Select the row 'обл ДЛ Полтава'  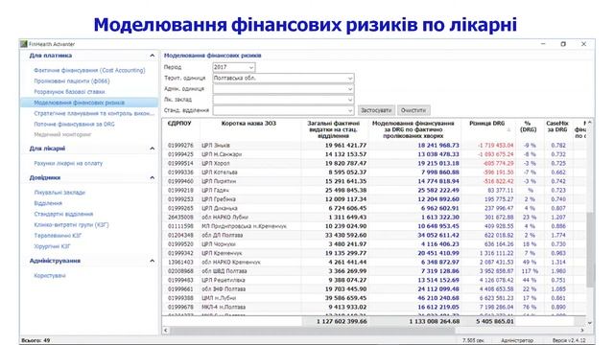[374, 235]
